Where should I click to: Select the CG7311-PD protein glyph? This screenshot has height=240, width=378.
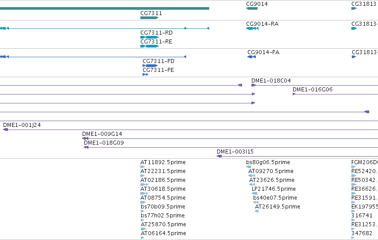pos(150,66)
